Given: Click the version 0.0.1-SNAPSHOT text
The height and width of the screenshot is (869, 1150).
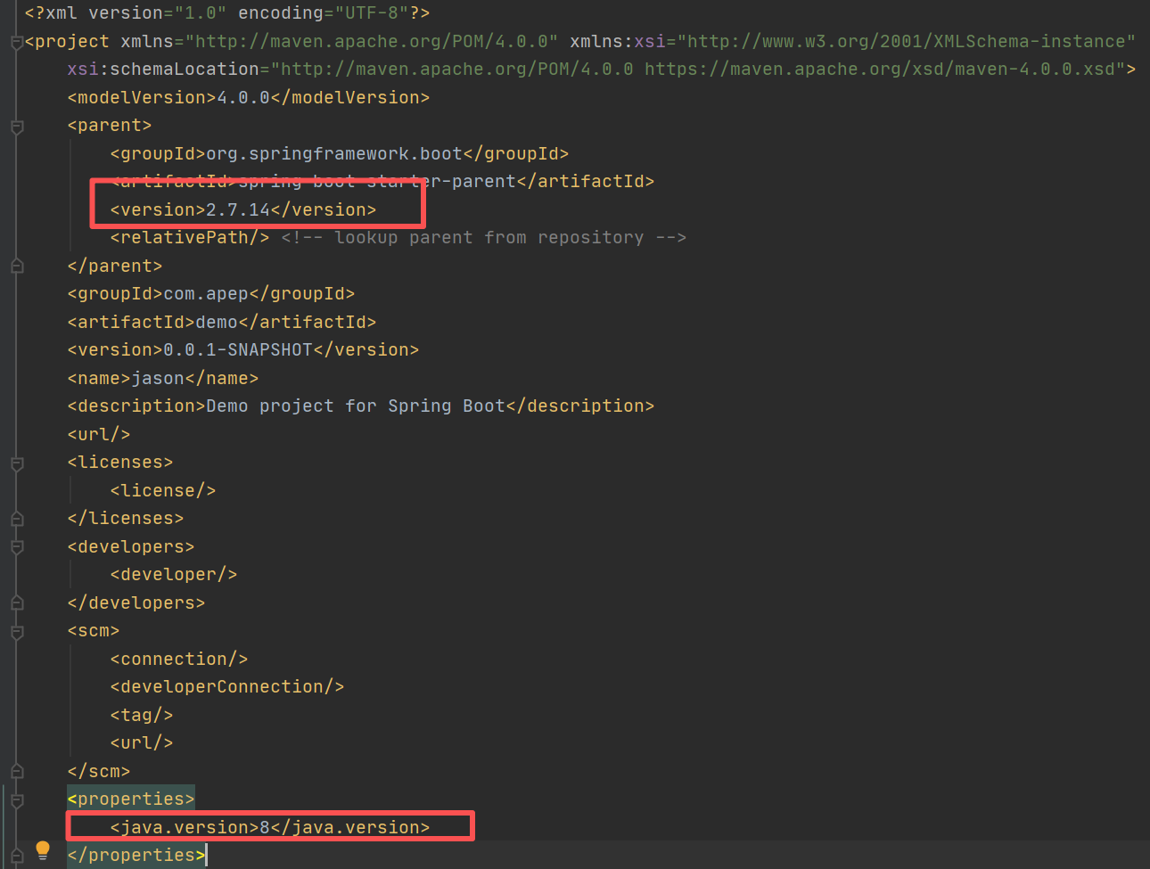Looking at the screenshot, I should 240,349.
